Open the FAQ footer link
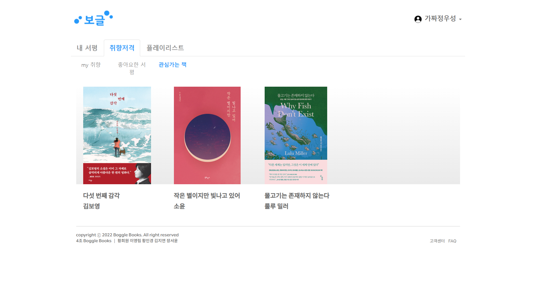The height and width of the screenshot is (301, 536). [452, 241]
